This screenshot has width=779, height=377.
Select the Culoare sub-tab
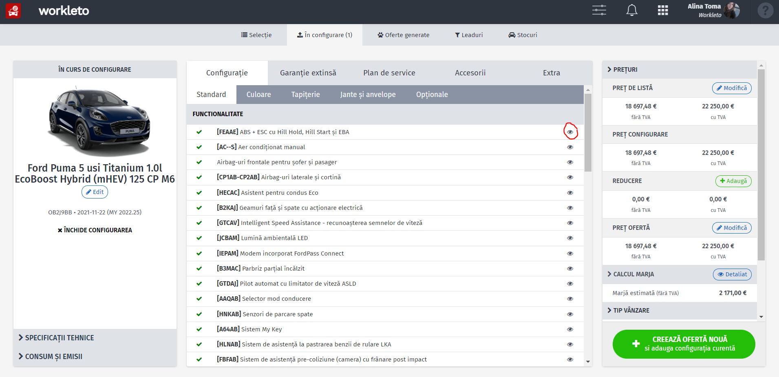coord(258,95)
